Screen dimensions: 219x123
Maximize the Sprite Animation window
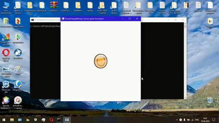pos(130,18)
